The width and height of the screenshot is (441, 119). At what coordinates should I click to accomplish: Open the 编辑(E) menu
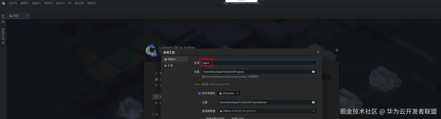[x=24, y=3]
